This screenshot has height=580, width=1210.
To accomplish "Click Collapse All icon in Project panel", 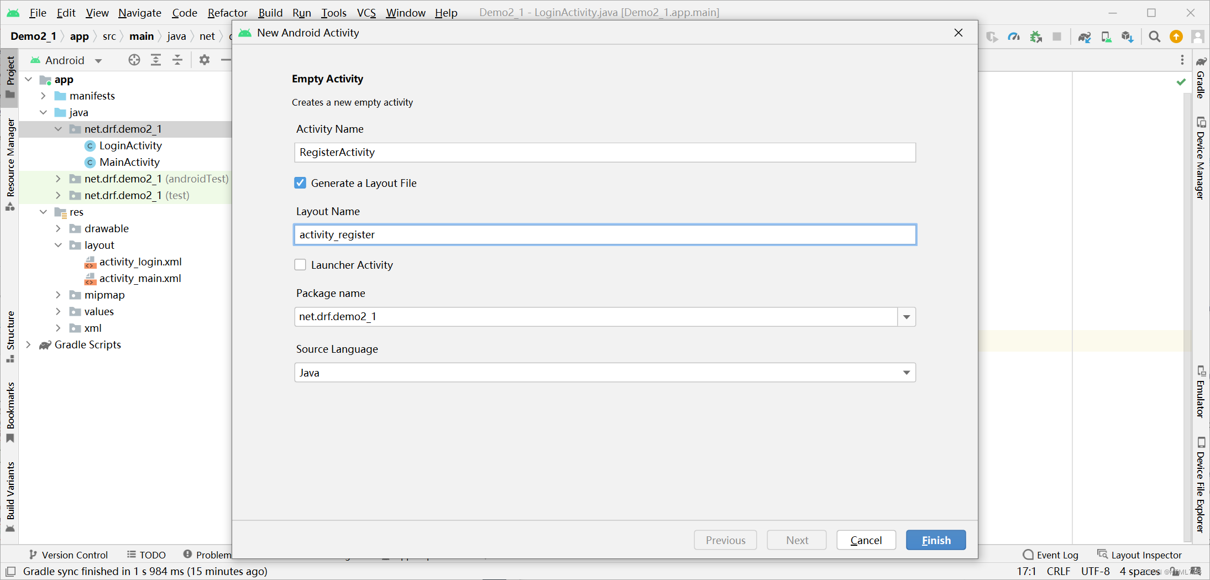I will (177, 60).
